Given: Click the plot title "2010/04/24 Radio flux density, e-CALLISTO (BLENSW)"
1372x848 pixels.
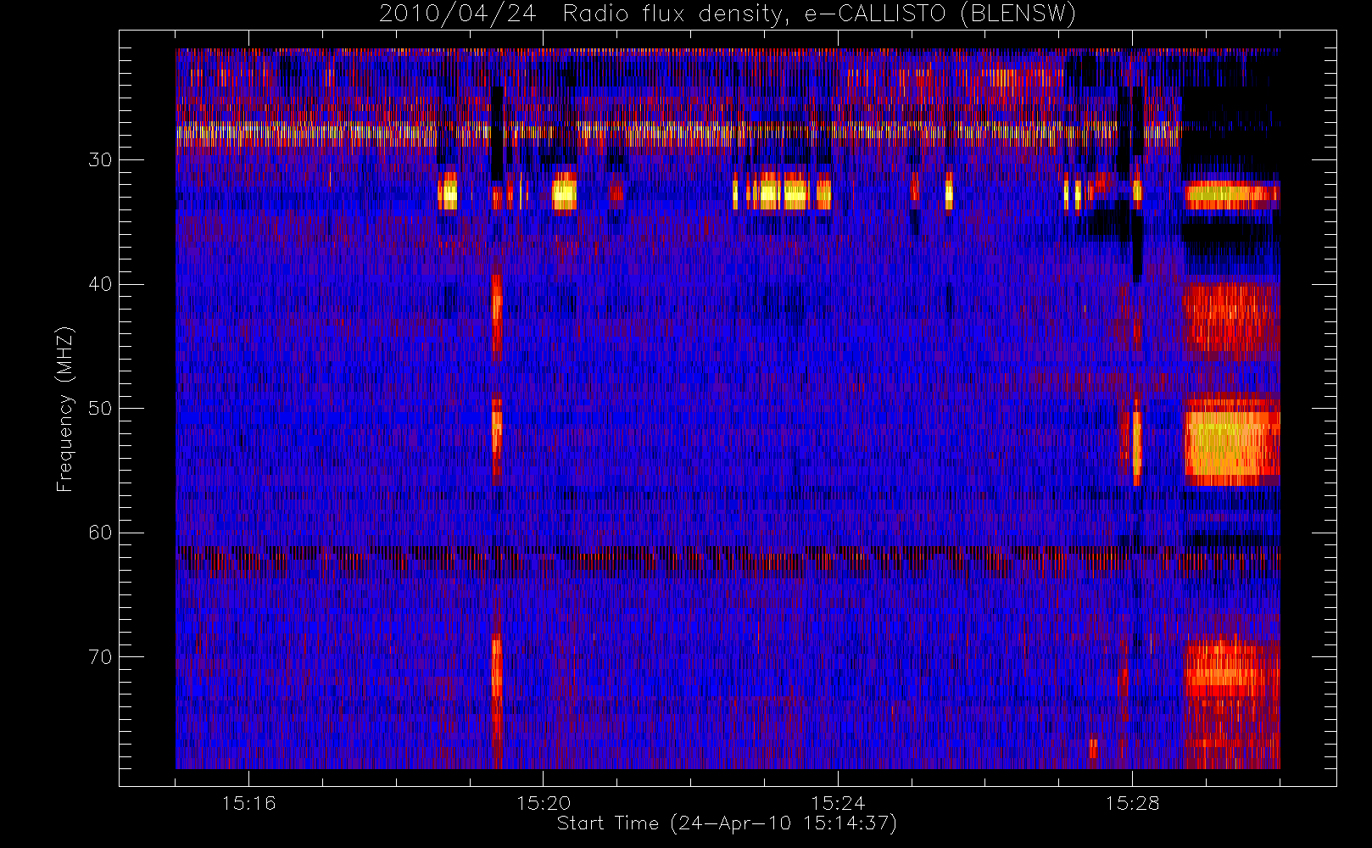Looking at the screenshot, I should [x=728, y=14].
